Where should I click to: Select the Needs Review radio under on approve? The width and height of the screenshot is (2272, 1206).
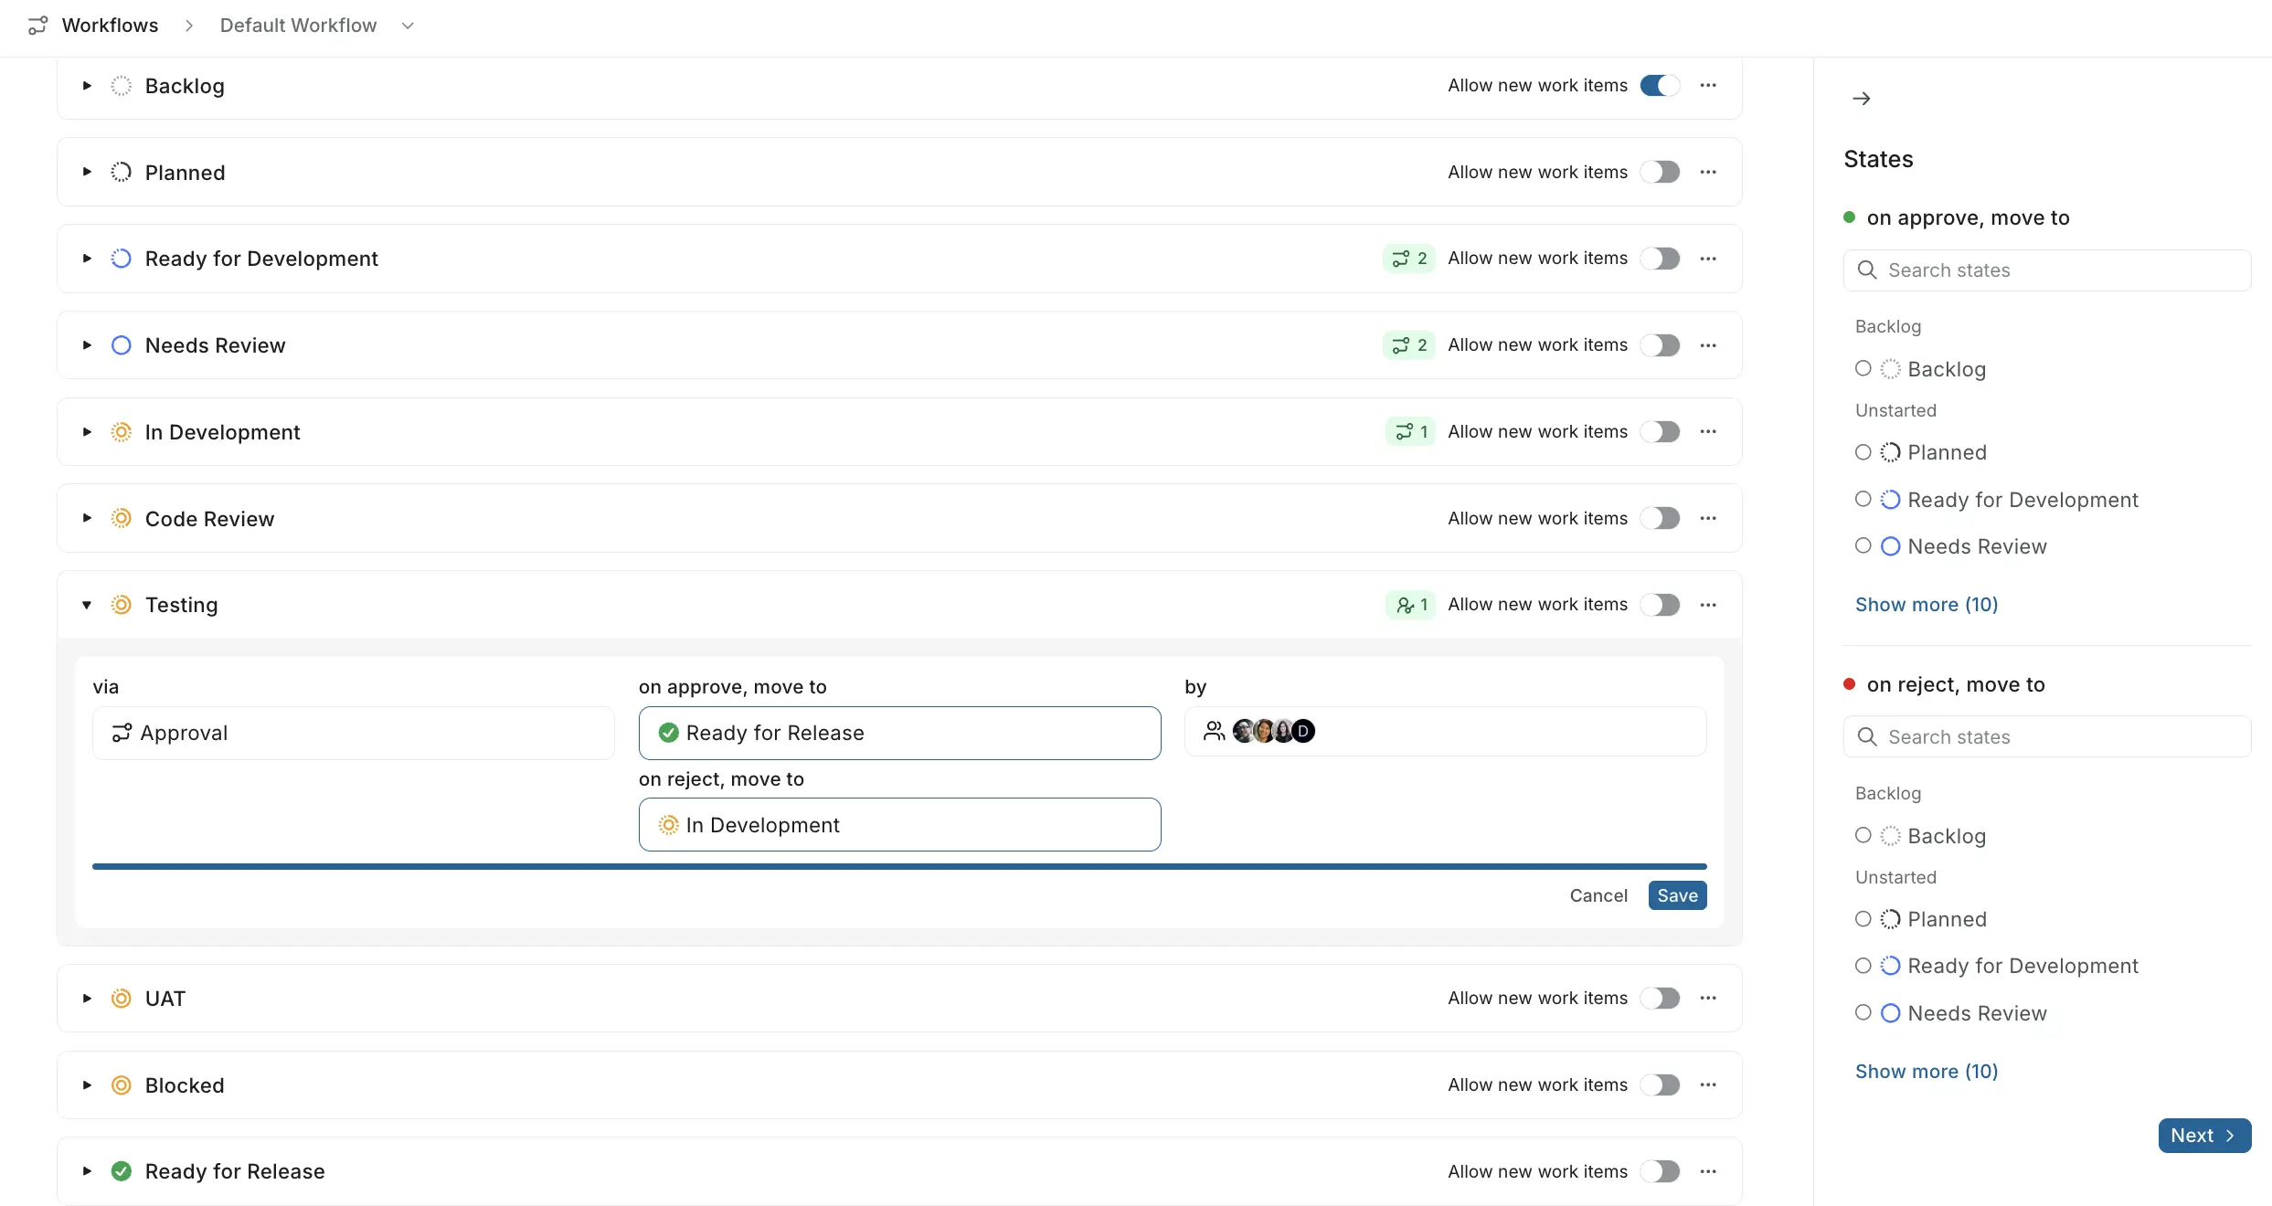tap(1863, 545)
